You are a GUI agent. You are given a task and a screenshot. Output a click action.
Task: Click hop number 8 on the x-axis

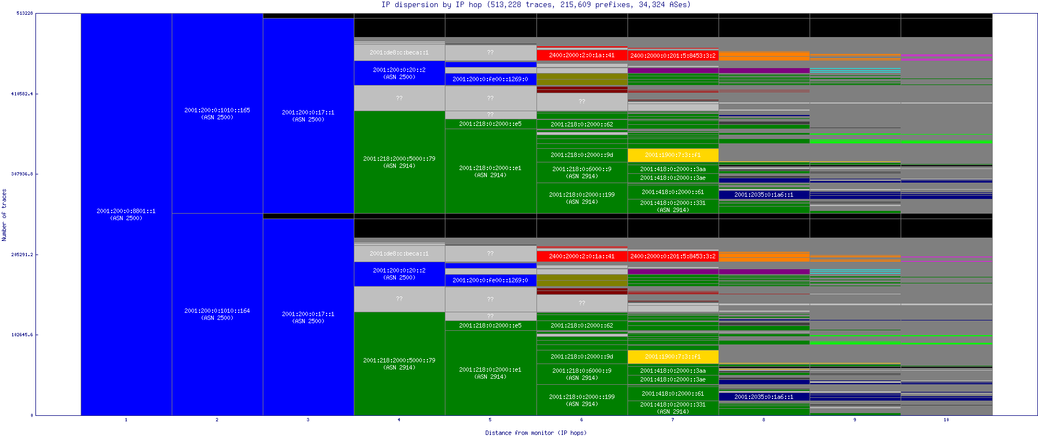[764, 420]
